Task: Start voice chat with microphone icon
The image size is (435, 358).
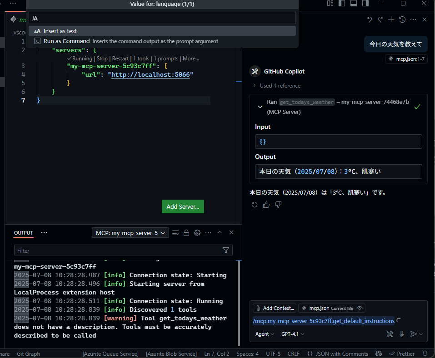Action: point(401,334)
